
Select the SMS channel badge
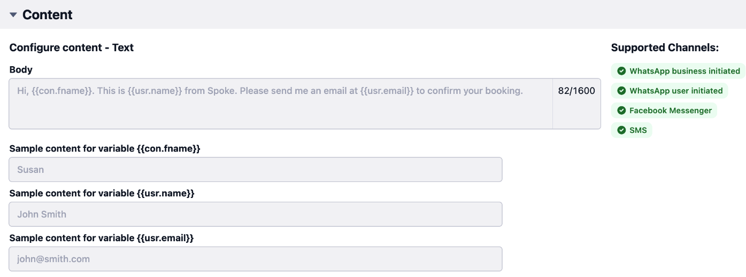tap(632, 130)
